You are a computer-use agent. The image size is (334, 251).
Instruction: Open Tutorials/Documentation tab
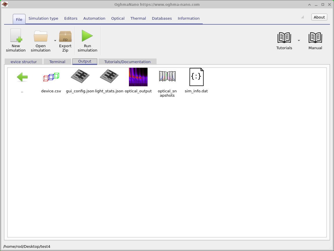tap(128, 62)
